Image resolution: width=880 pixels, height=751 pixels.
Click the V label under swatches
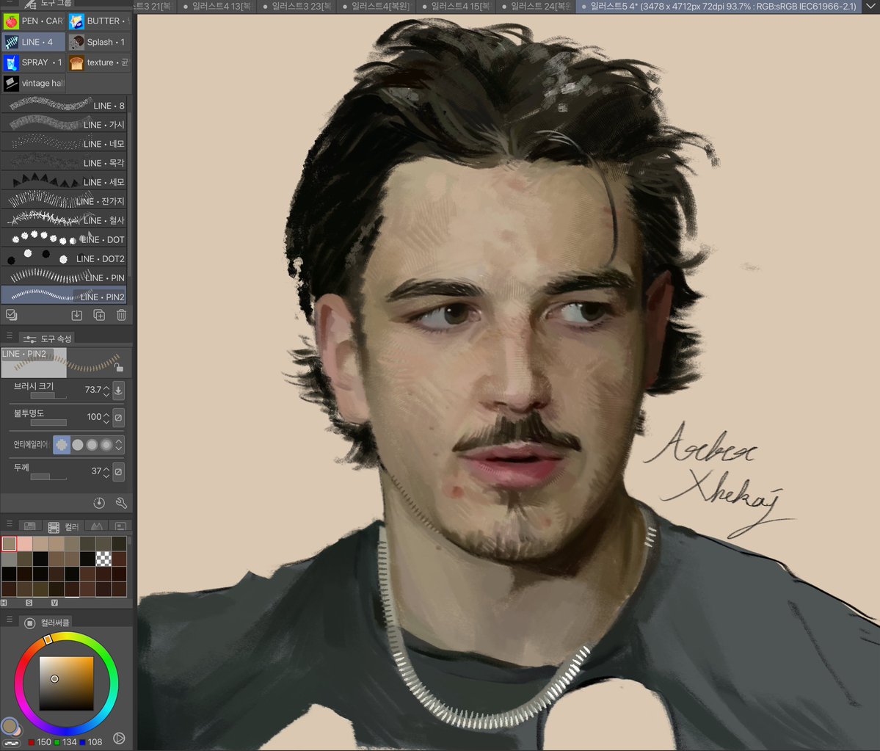coord(54,602)
